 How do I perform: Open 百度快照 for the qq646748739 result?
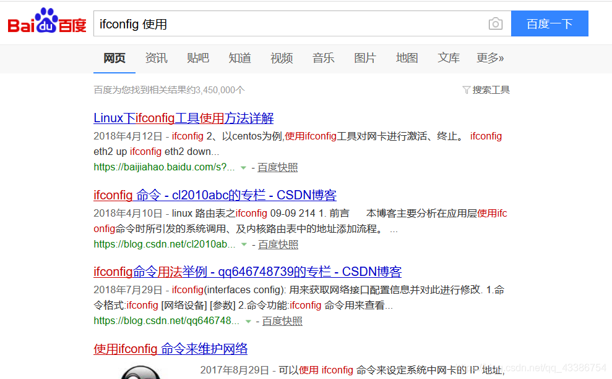(x=282, y=321)
